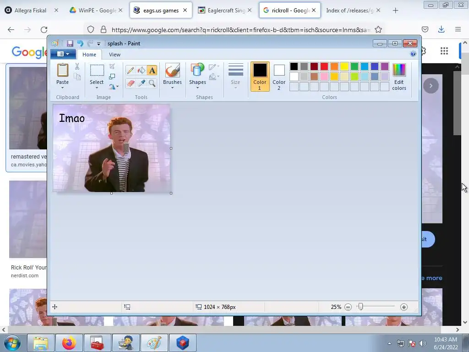
Task: Choose green color swatch in palette
Action: (354, 66)
